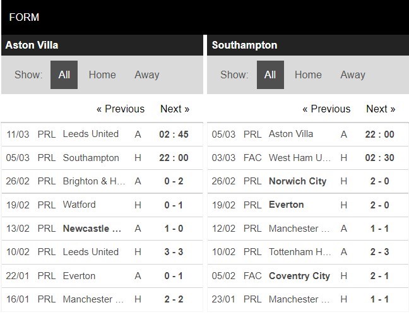Go to Southampton's Next matches

pos(381,109)
